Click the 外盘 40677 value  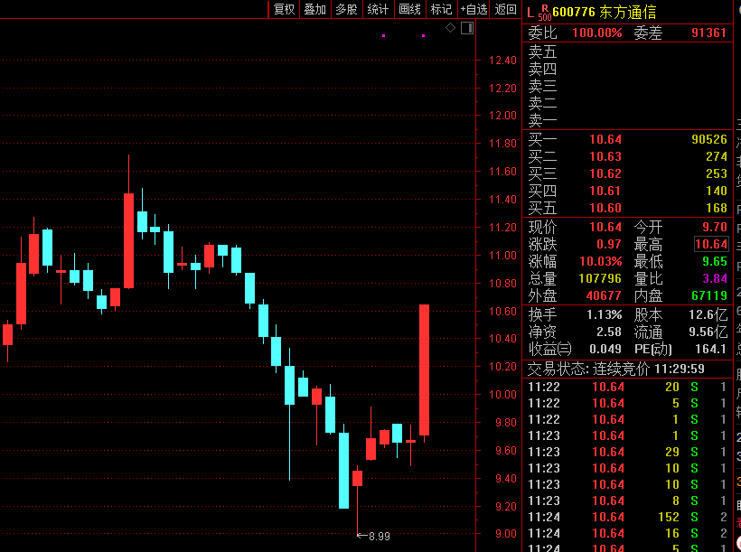pyautogui.click(x=604, y=295)
